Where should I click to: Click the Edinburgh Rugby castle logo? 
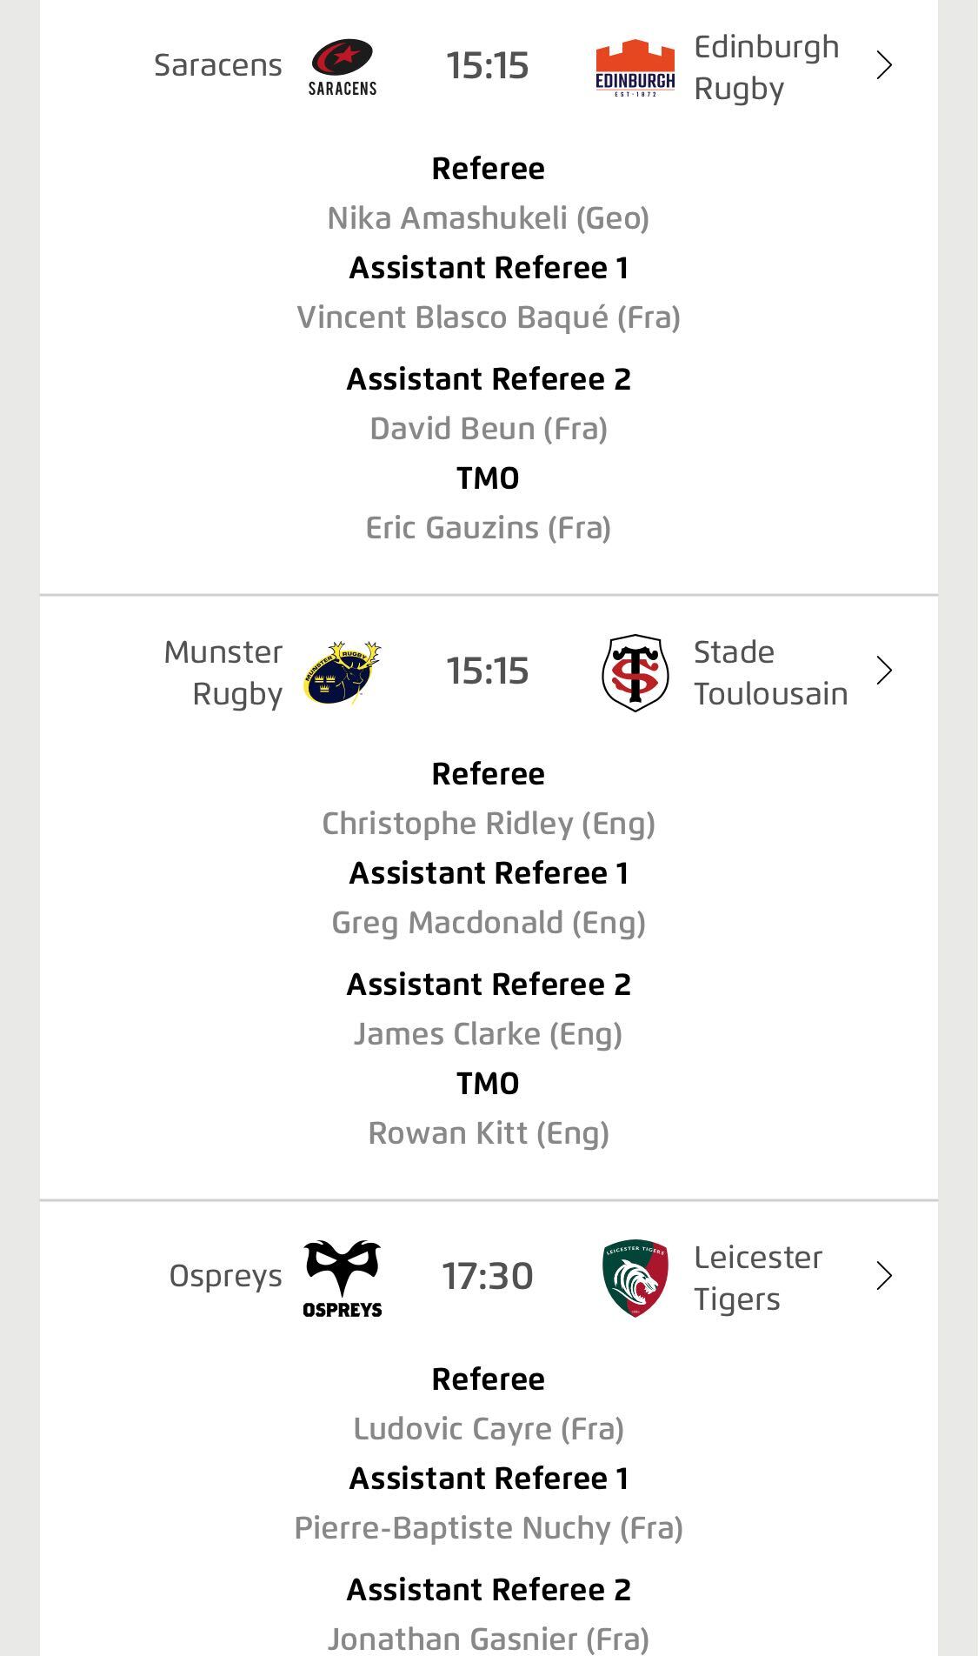click(x=635, y=66)
